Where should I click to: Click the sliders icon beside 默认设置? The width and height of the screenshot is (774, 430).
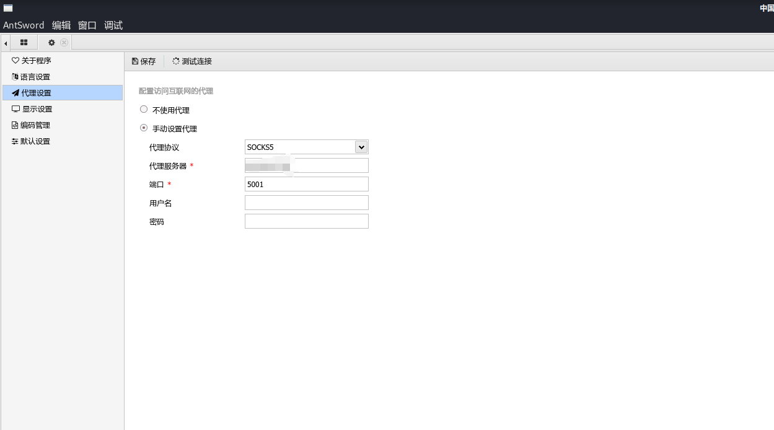(15, 141)
